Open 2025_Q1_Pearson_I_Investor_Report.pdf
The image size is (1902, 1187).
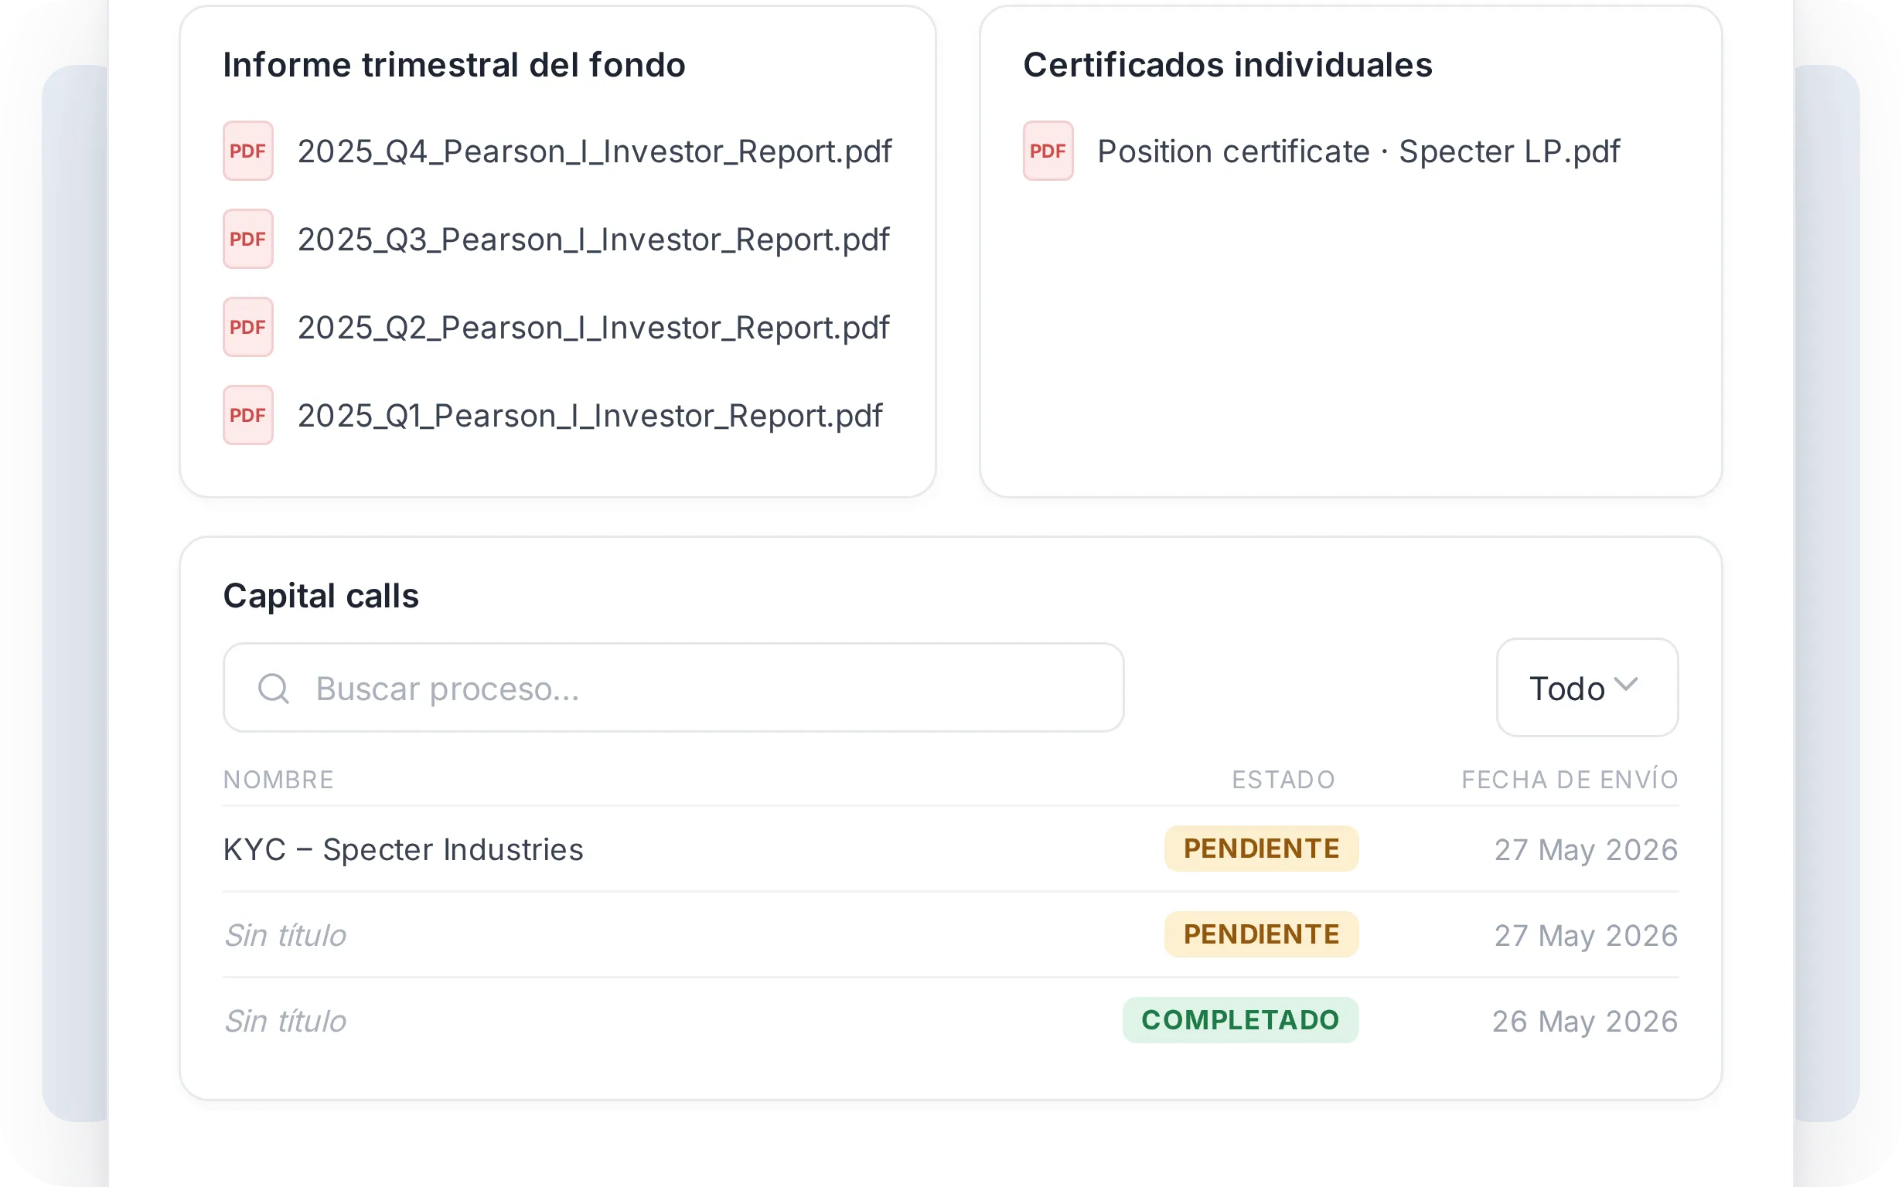(590, 414)
